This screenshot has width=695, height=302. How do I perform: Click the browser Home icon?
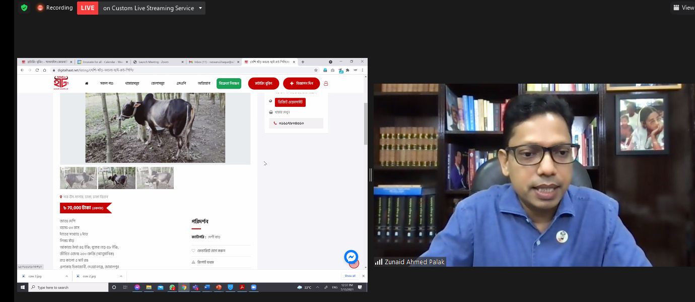click(44, 70)
